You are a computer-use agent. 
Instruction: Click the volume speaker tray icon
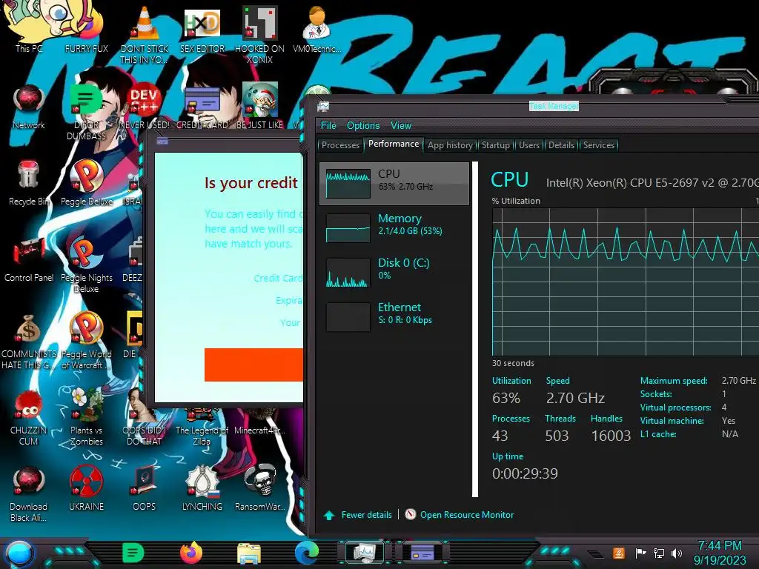[x=677, y=553]
